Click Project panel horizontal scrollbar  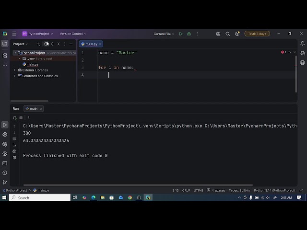click(x=29, y=101)
